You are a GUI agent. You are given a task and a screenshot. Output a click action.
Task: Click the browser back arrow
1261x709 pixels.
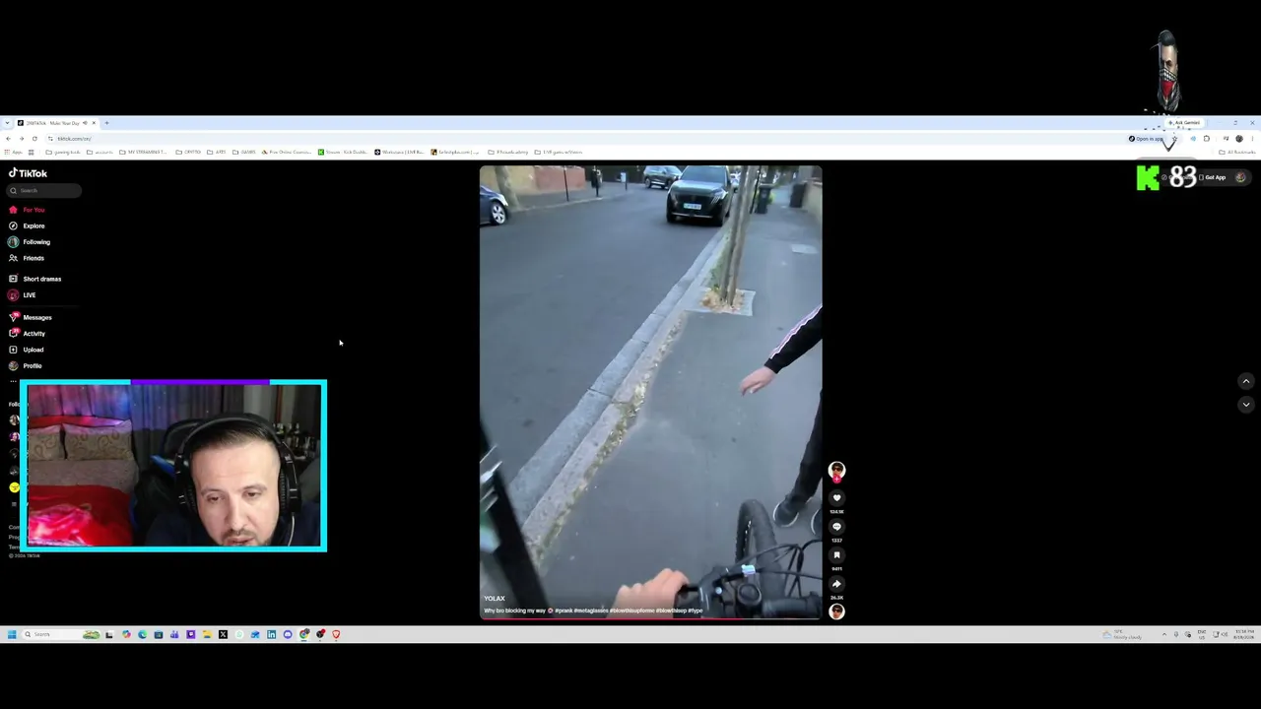8,139
